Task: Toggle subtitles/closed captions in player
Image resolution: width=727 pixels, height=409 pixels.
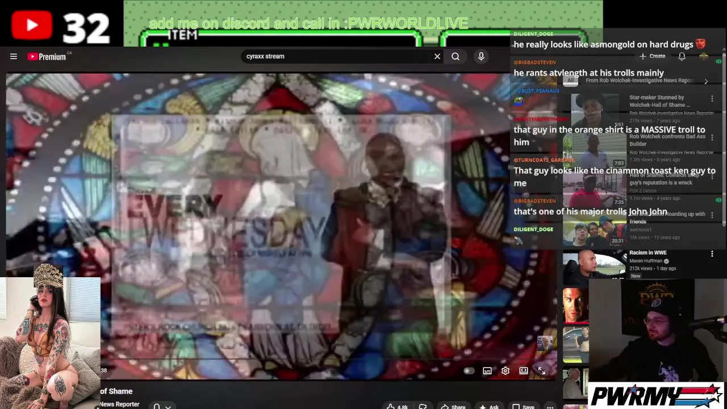Action: (487, 371)
